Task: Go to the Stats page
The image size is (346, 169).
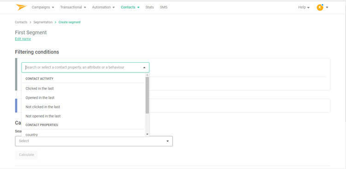Action: pyautogui.click(x=149, y=7)
